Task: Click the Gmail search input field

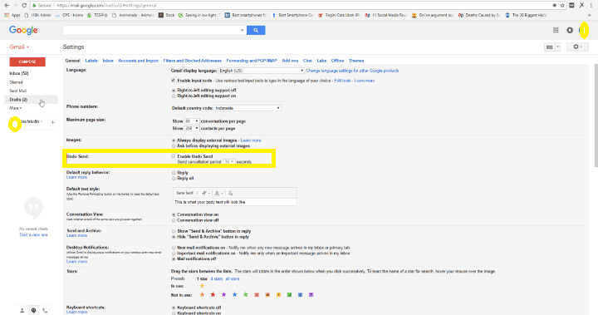Action: (151, 30)
